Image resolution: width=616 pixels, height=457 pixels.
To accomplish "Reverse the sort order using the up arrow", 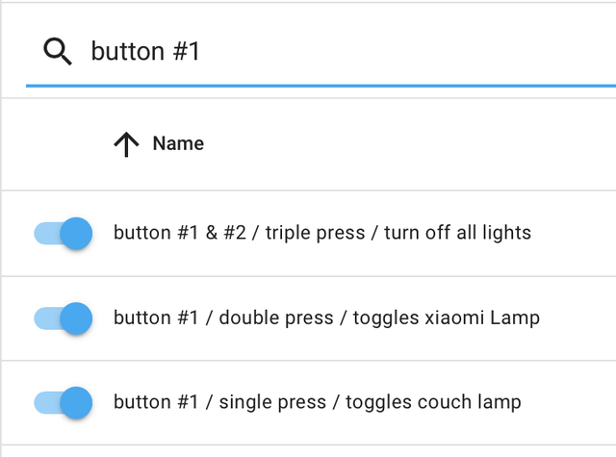I will point(126,144).
